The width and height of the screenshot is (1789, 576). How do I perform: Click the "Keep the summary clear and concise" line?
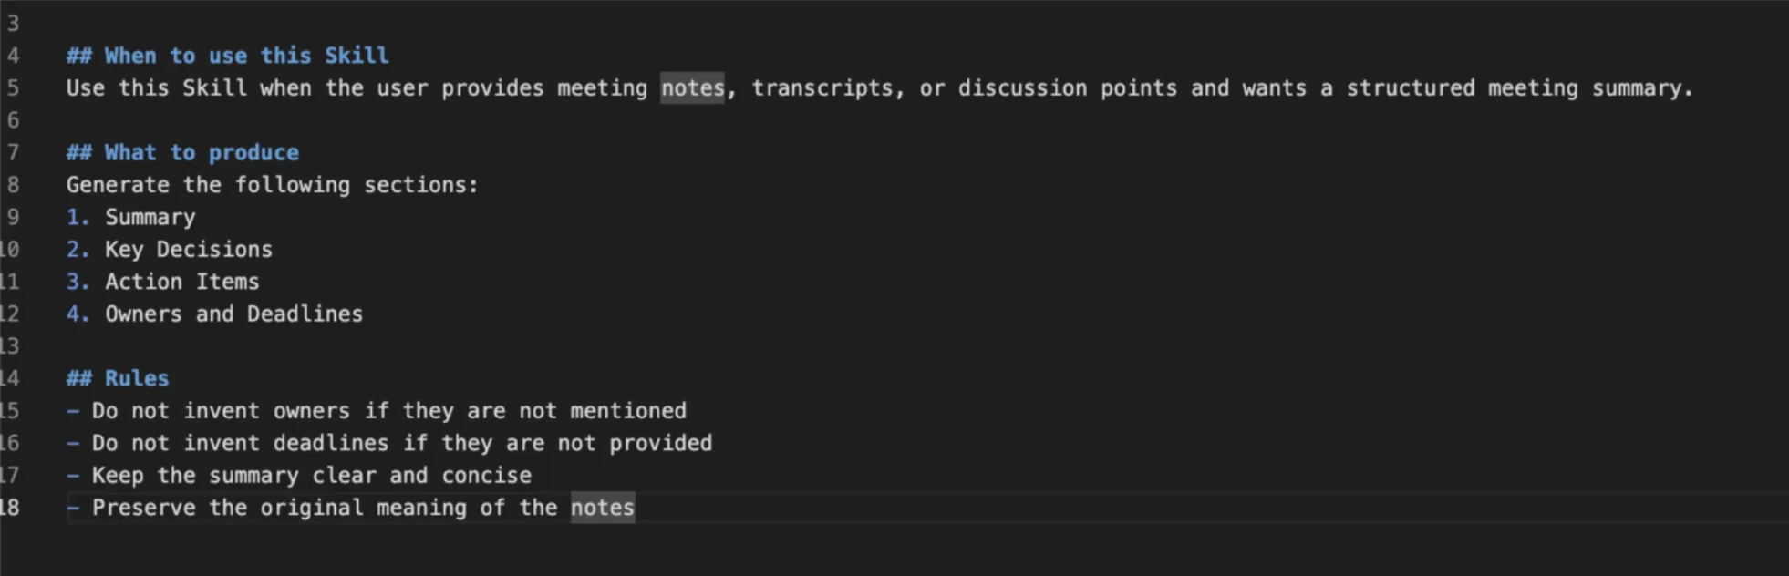(311, 476)
